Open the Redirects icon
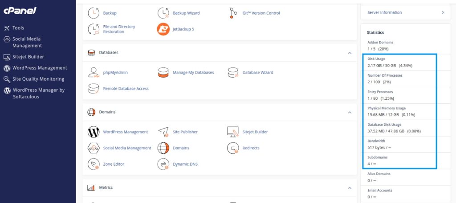This screenshot has width=456, height=203. click(x=233, y=148)
